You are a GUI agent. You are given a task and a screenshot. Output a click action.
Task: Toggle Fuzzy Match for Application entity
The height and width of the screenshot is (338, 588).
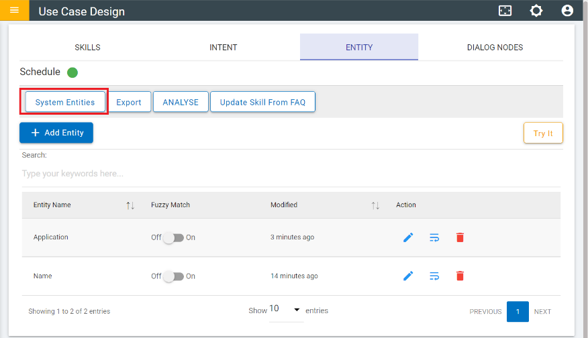(x=173, y=237)
